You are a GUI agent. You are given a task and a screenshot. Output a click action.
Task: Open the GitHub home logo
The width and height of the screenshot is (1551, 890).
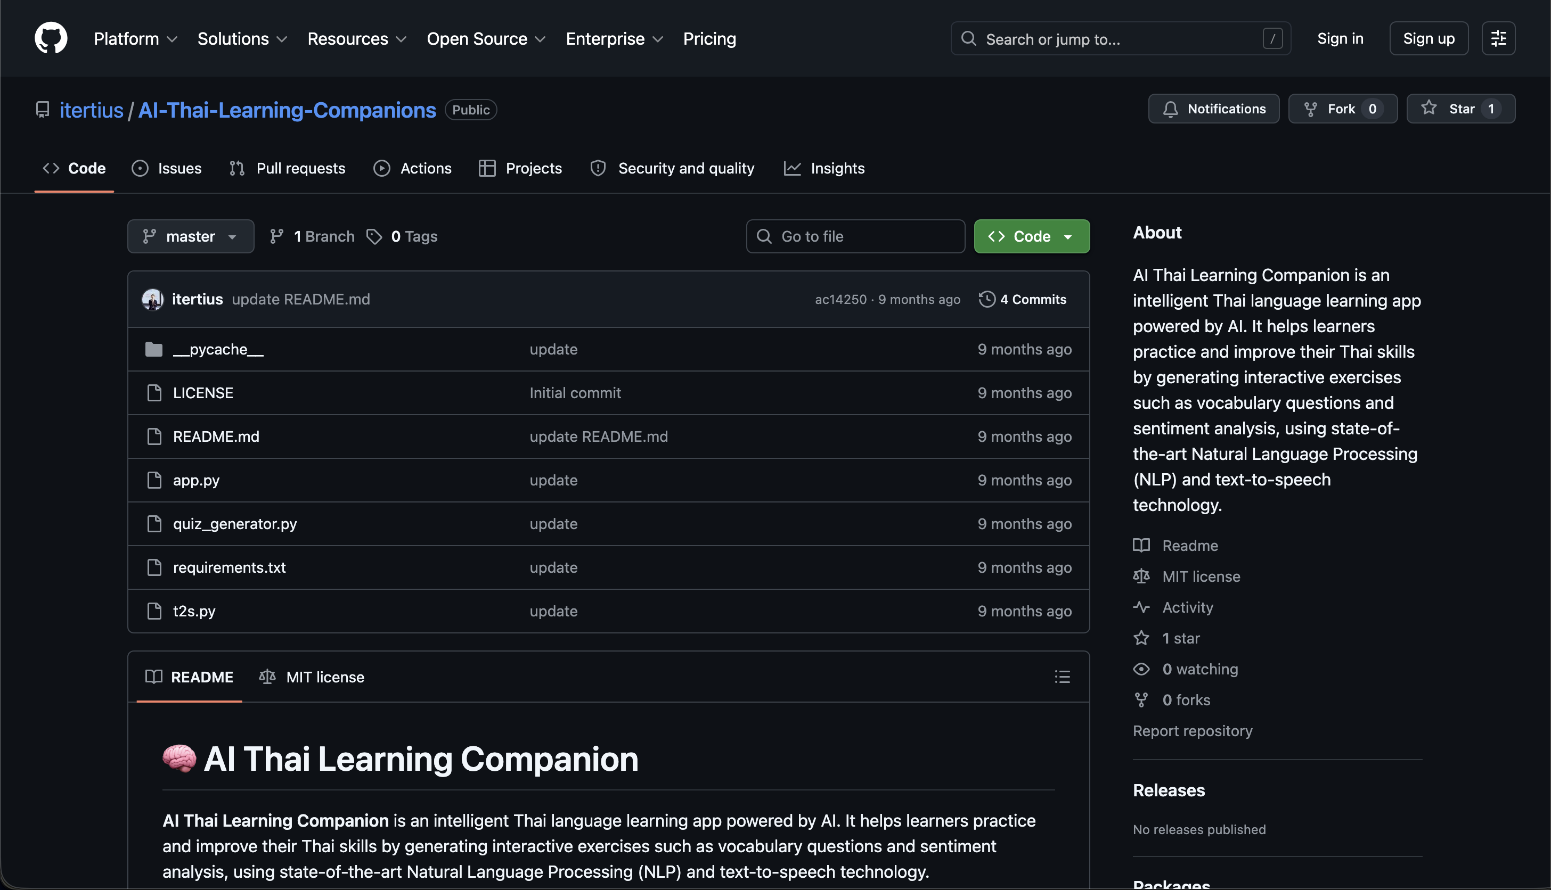click(x=51, y=38)
